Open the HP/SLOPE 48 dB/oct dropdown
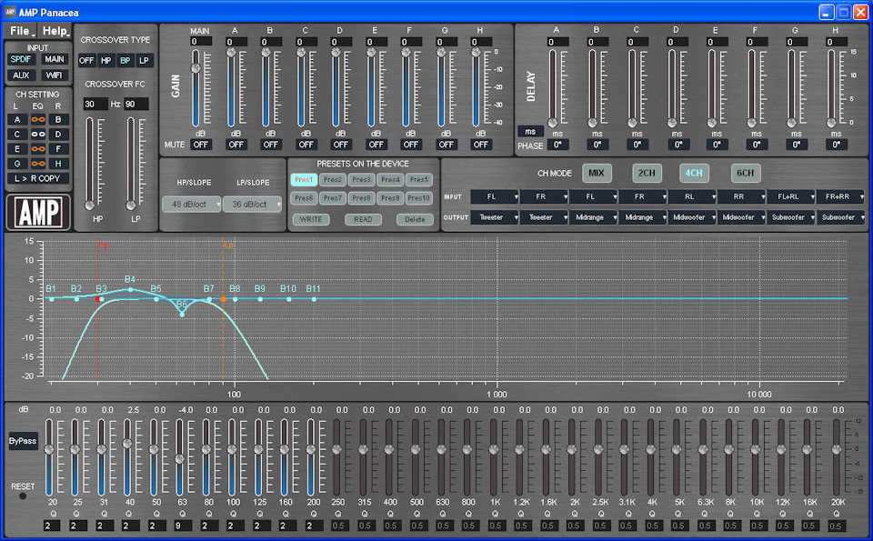Viewport: 873px width, 541px height. 192,205
